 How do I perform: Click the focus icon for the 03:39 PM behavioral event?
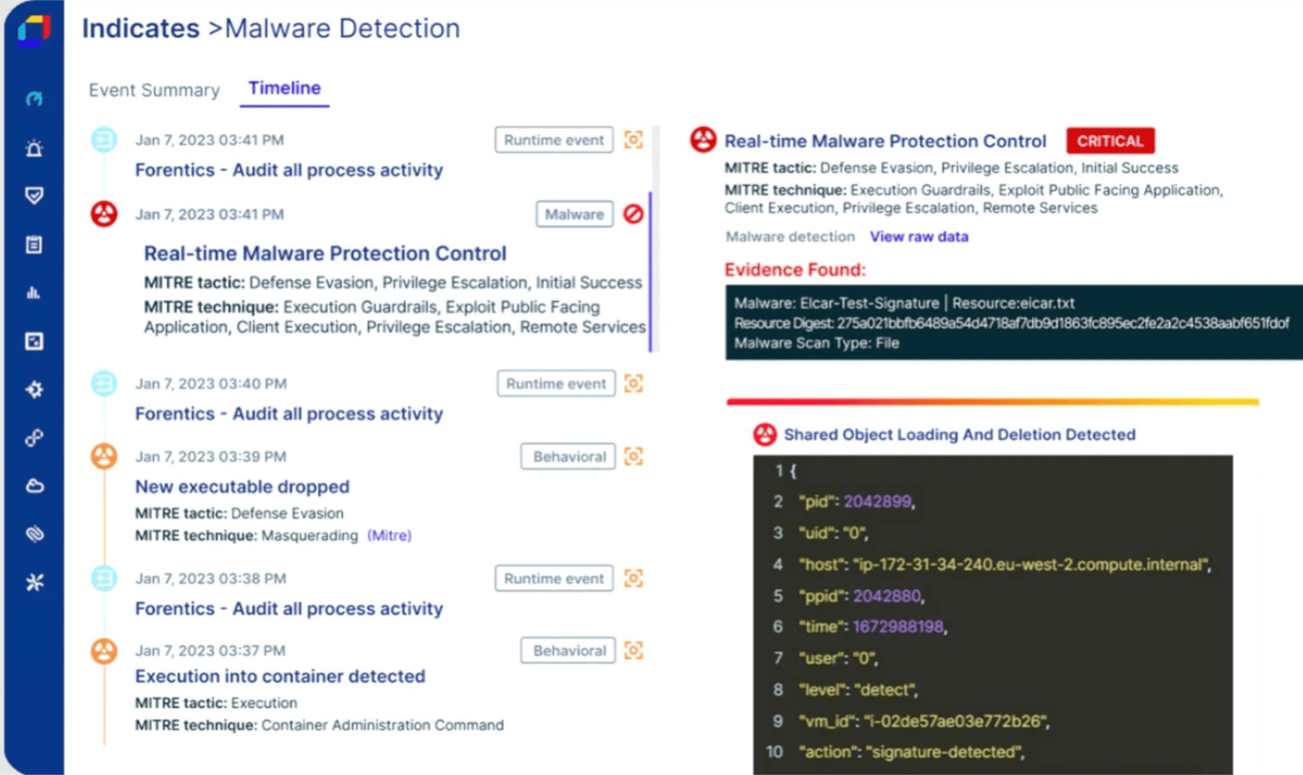[634, 456]
